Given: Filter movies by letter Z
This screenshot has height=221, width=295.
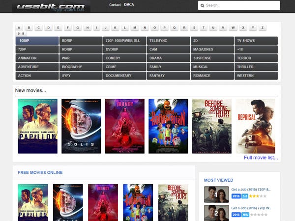Looking at the screenshot, I should [262, 28].
